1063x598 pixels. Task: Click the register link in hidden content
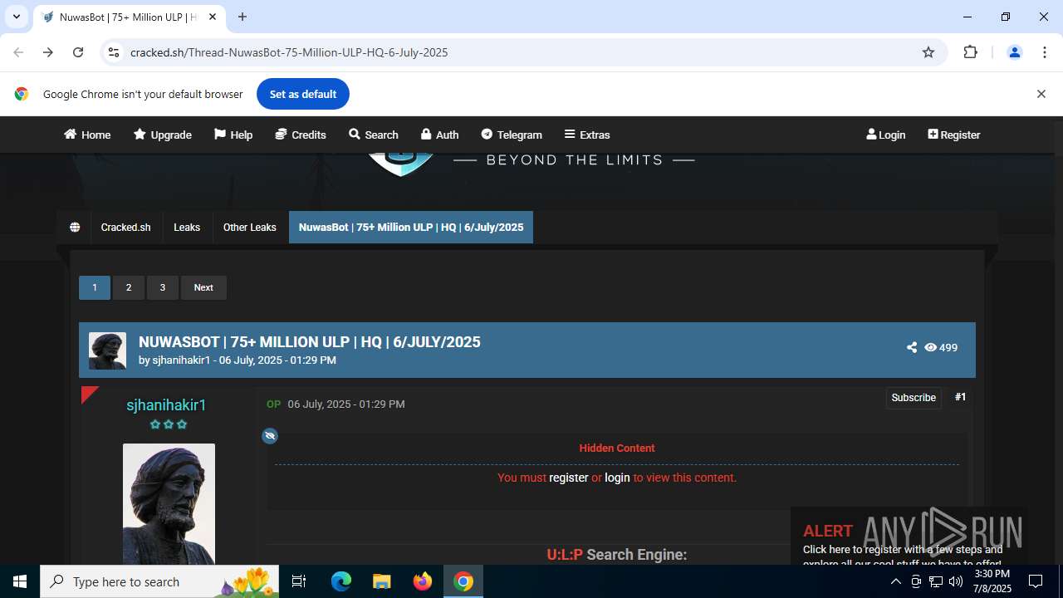(x=569, y=478)
